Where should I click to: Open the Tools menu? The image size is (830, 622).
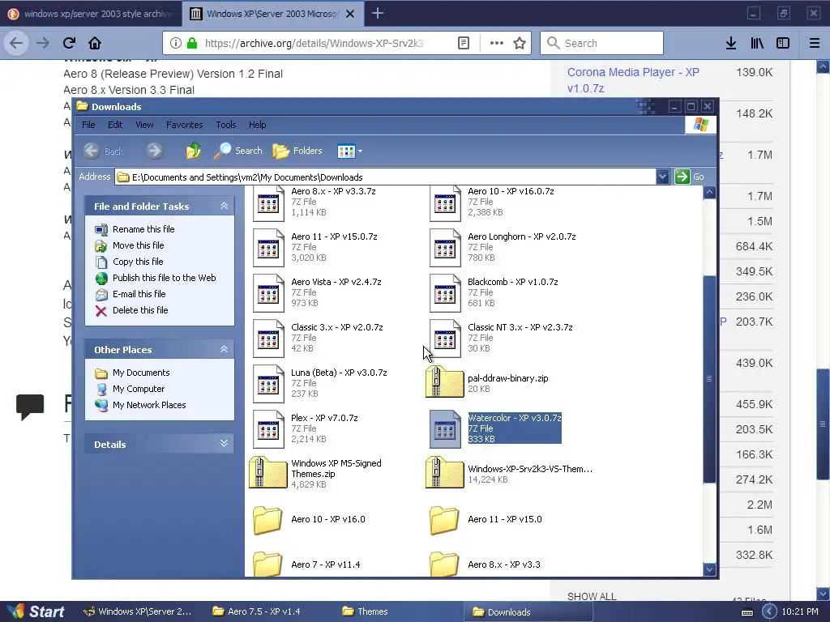click(x=225, y=125)
